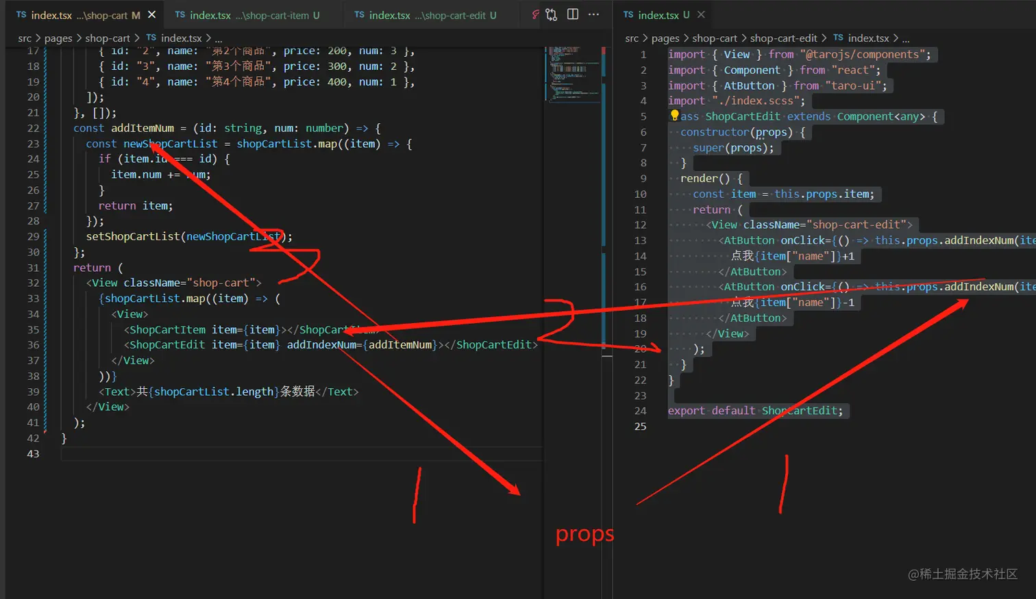
Task: Click '{shopCartList.map((item) => (' line
Action: [x=190, y=298]
